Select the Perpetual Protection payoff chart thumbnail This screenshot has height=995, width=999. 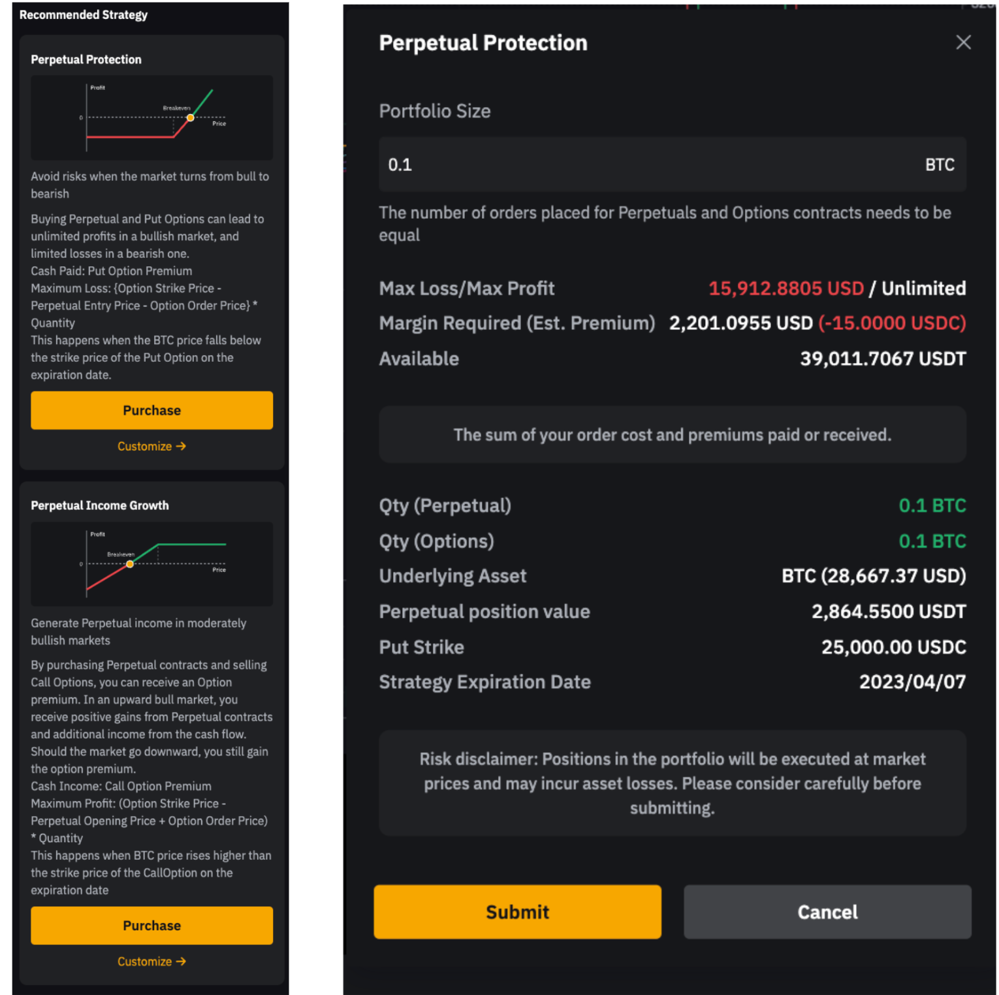151,118
